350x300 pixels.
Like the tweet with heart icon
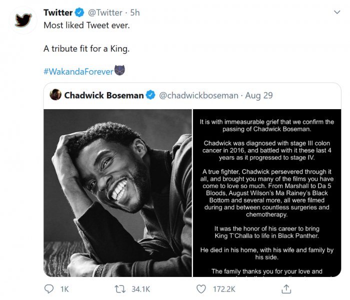pos(201,289)
